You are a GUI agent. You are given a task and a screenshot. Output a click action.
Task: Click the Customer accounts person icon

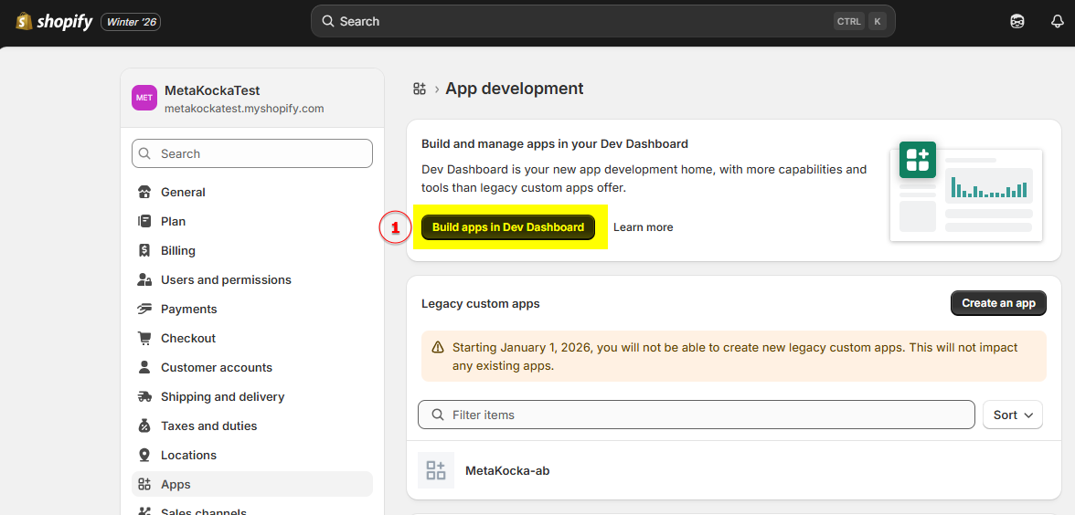click(x=144, y=368)
